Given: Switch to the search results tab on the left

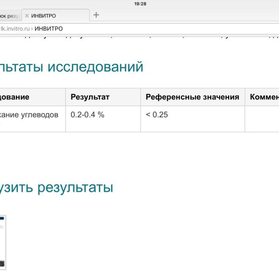Looking at the screenshot, I should pyautogui.click(x=9, y=16).
